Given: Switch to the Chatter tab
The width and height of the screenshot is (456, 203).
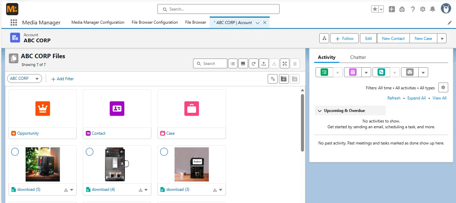Looking at the screenshot, I should [358, 57].
